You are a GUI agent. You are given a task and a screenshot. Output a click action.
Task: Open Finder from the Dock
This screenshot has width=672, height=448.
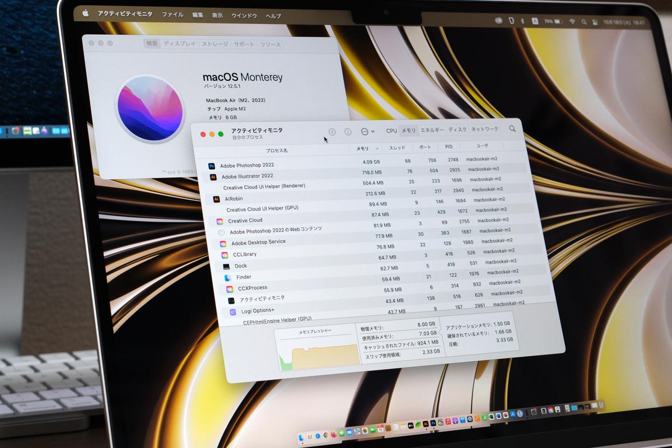coord(301,437)
